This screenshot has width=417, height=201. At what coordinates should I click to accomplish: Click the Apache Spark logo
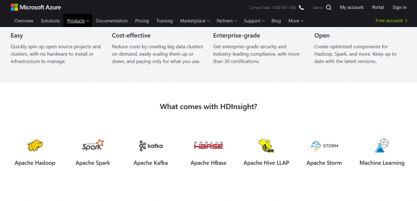93,145
